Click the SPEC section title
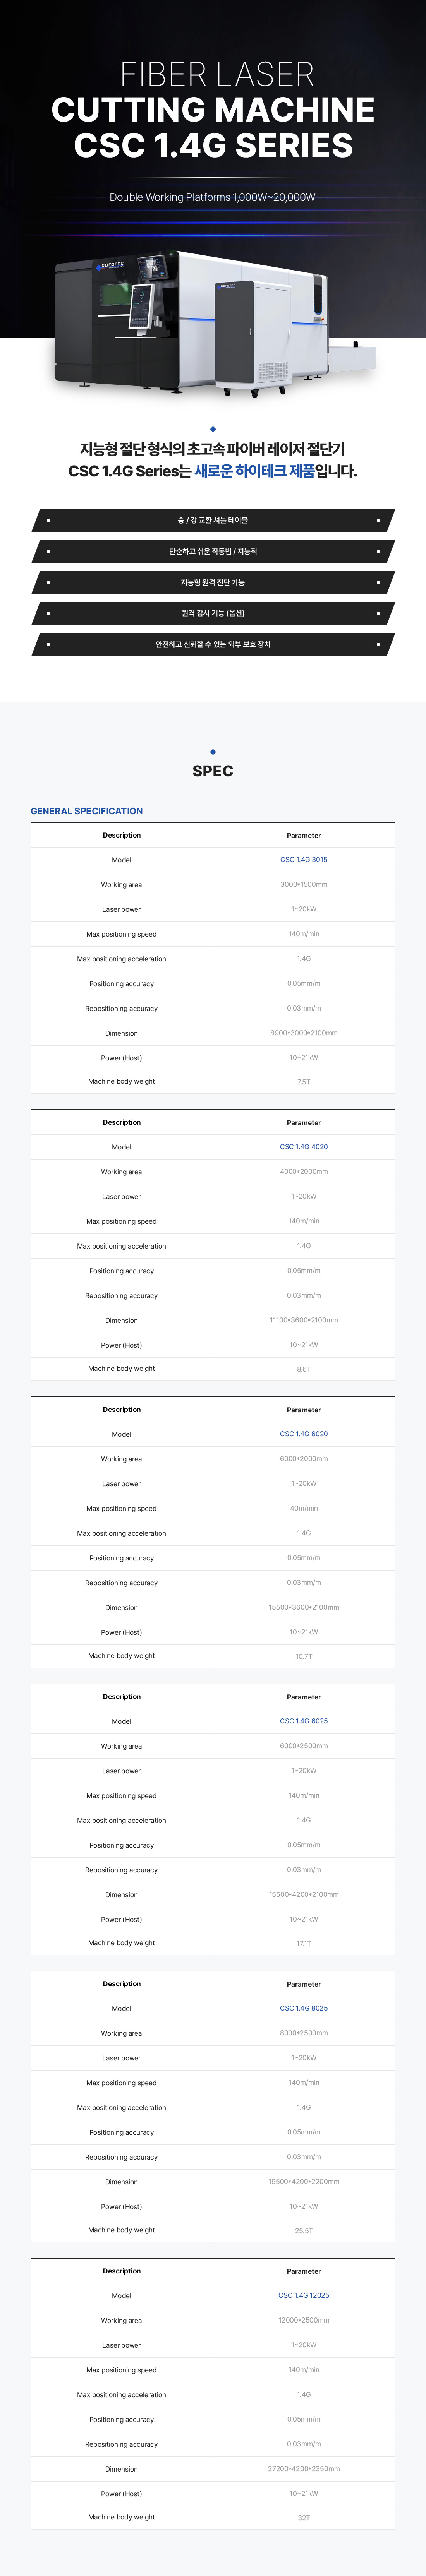This screenshot has height=2576, width=426. (213, 771)
